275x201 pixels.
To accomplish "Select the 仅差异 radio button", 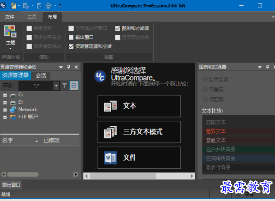I will pos(205,89).
